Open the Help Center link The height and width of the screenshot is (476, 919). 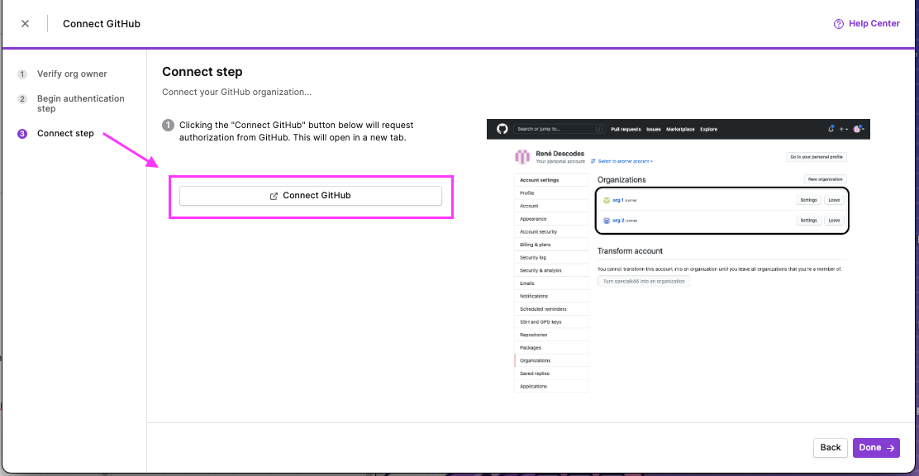click(866, 23)
